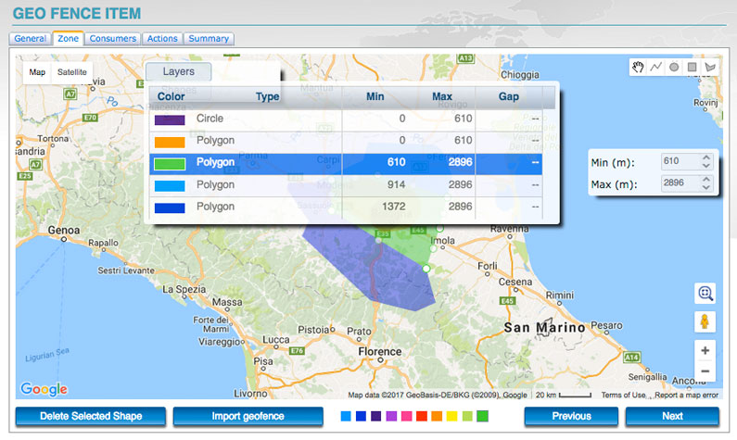
Task: Click the 1372 Min cell
Action: coord(393,207)
